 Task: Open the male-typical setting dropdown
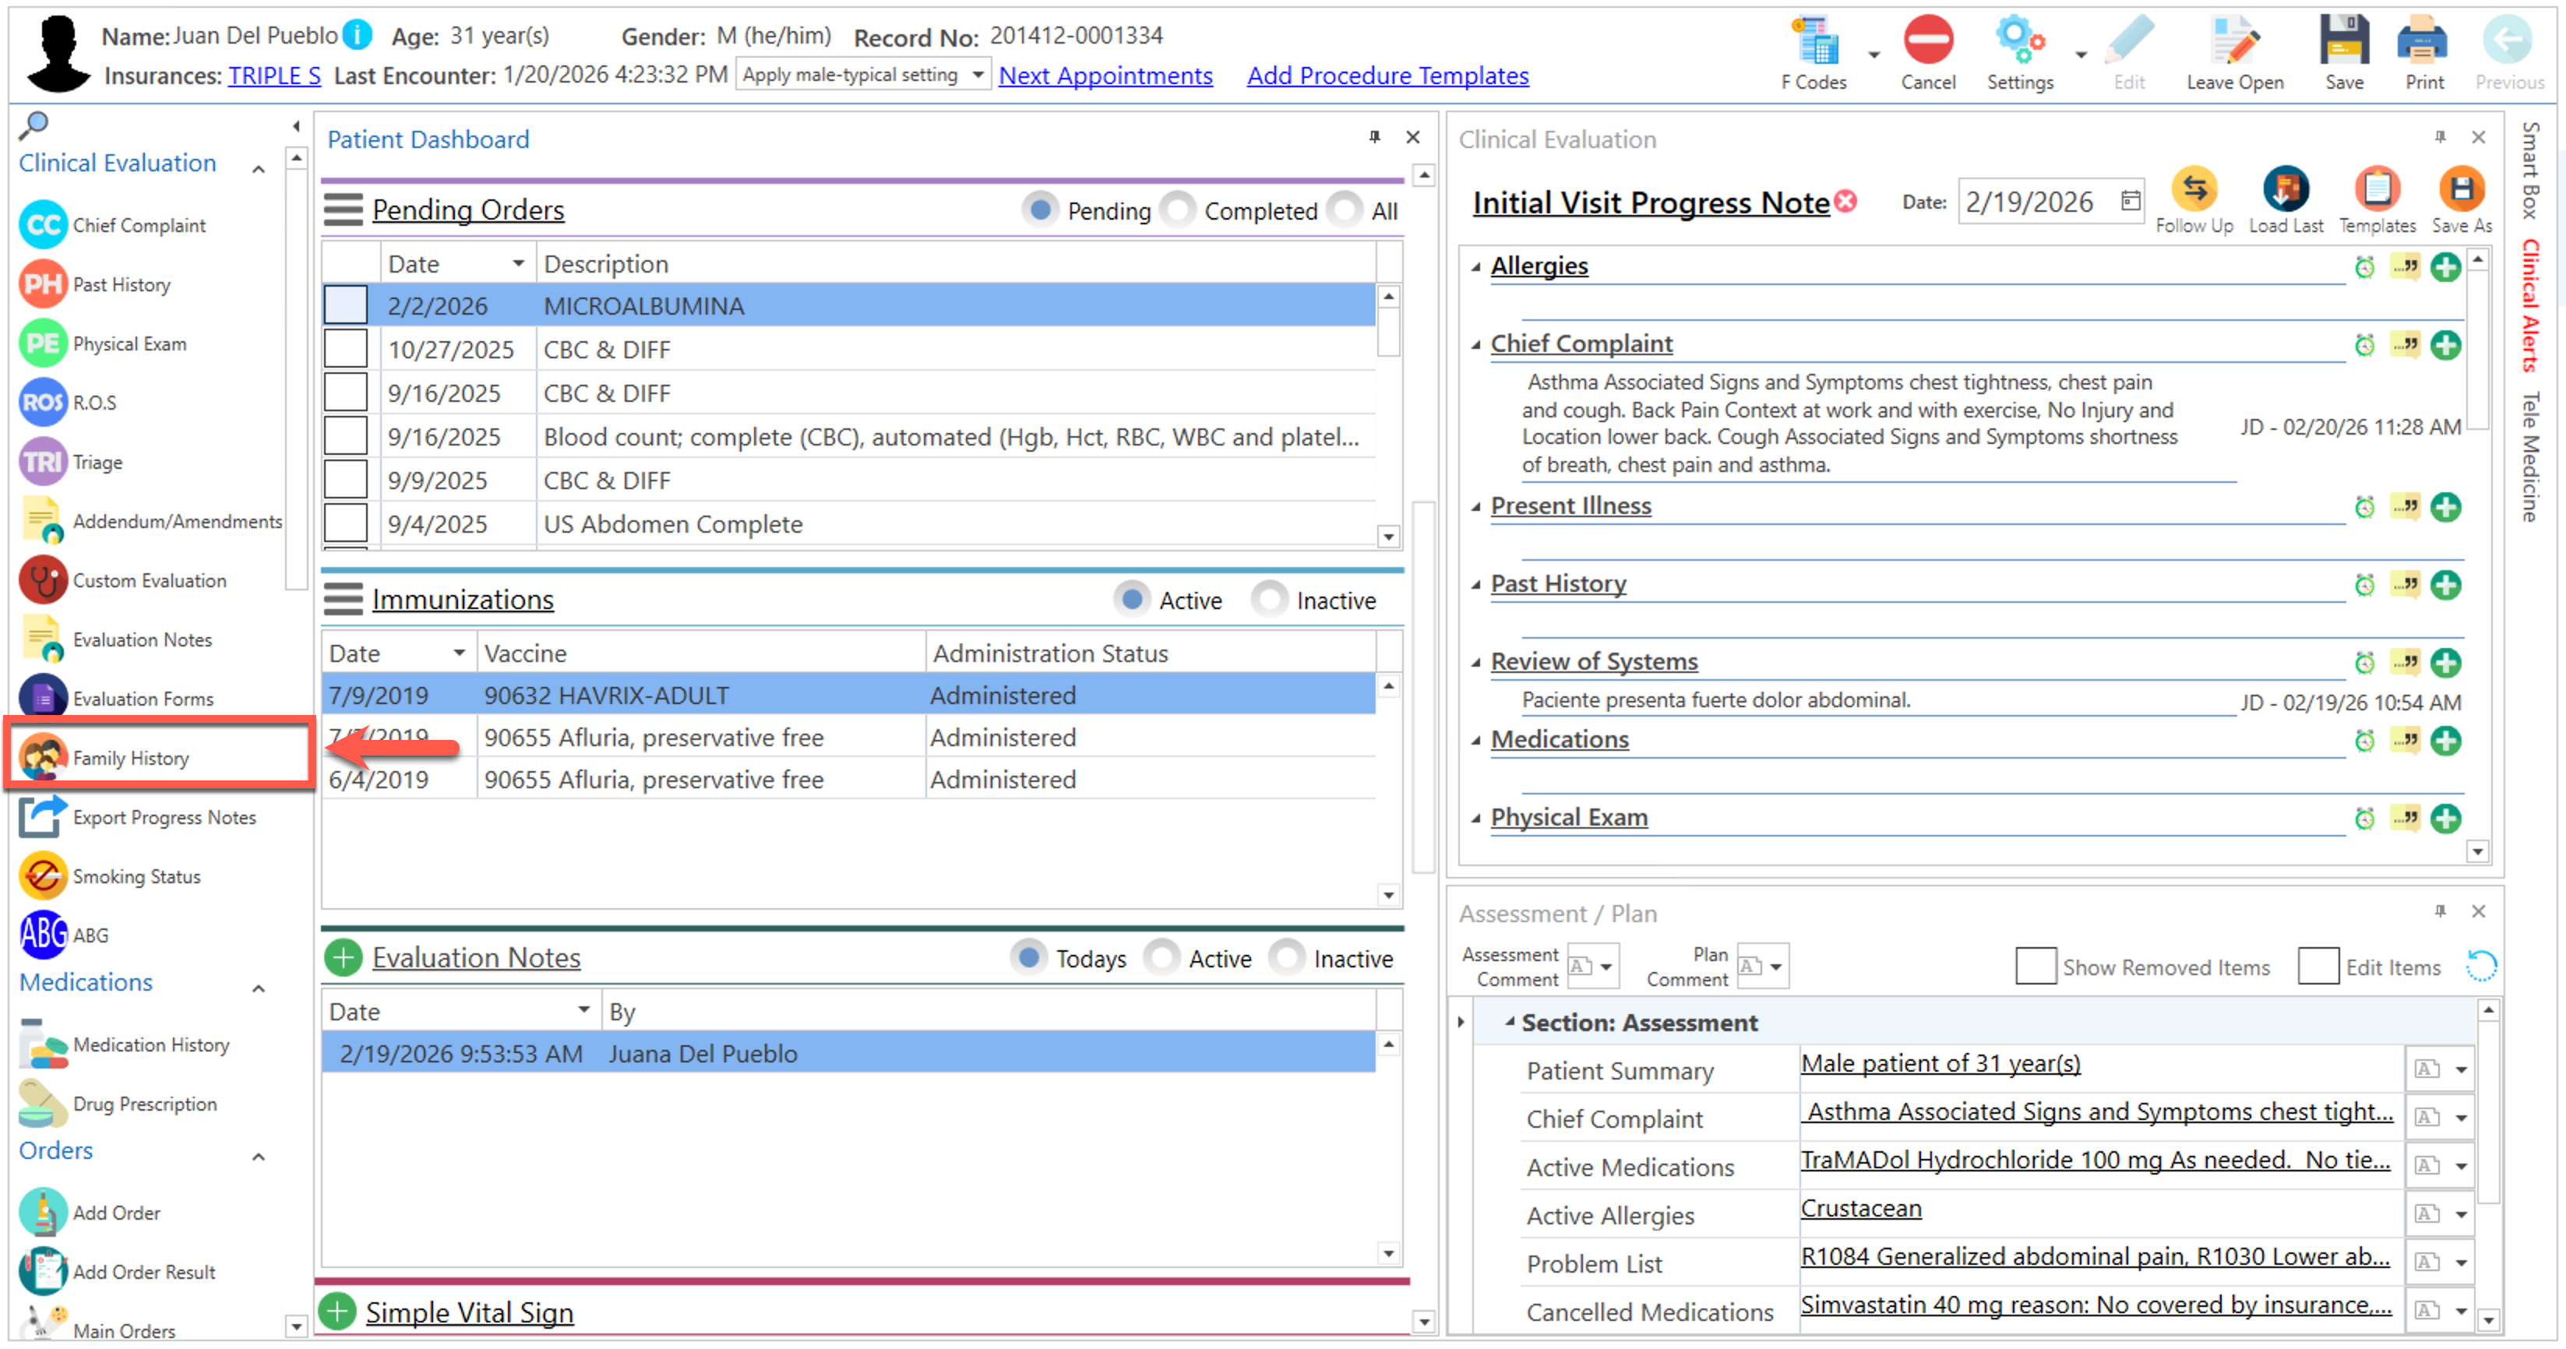[x=977, y=75]
